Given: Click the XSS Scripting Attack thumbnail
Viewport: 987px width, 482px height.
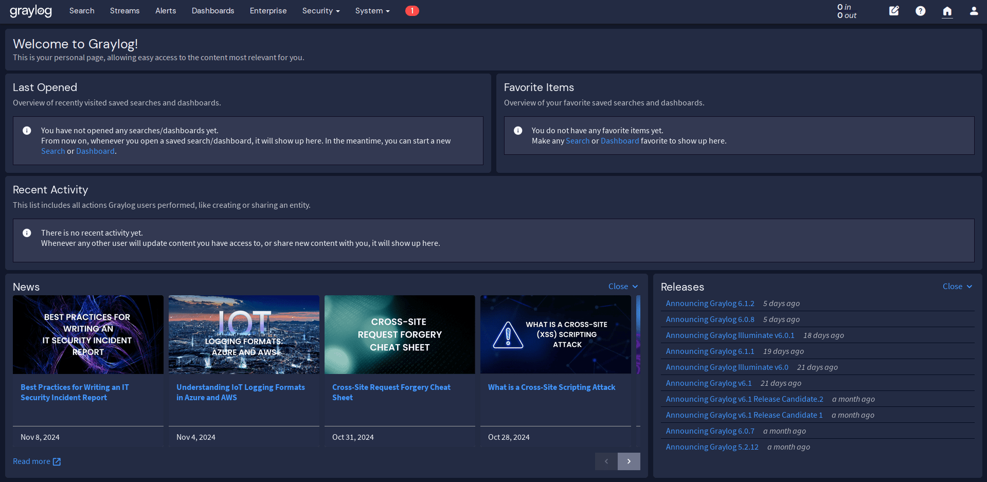Looking at the screenshot, I should pos(555,334).
